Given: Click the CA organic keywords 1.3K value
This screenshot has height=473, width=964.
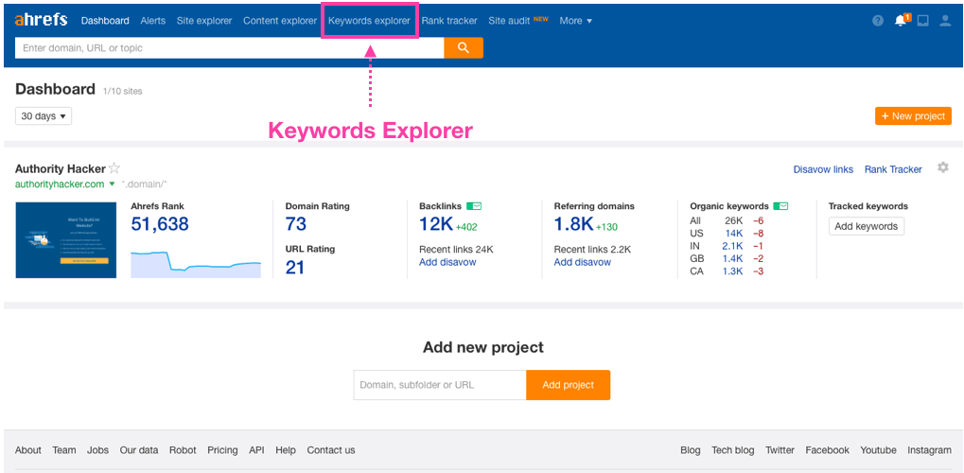Looking at the screenshot, I should tap(733, 272).
